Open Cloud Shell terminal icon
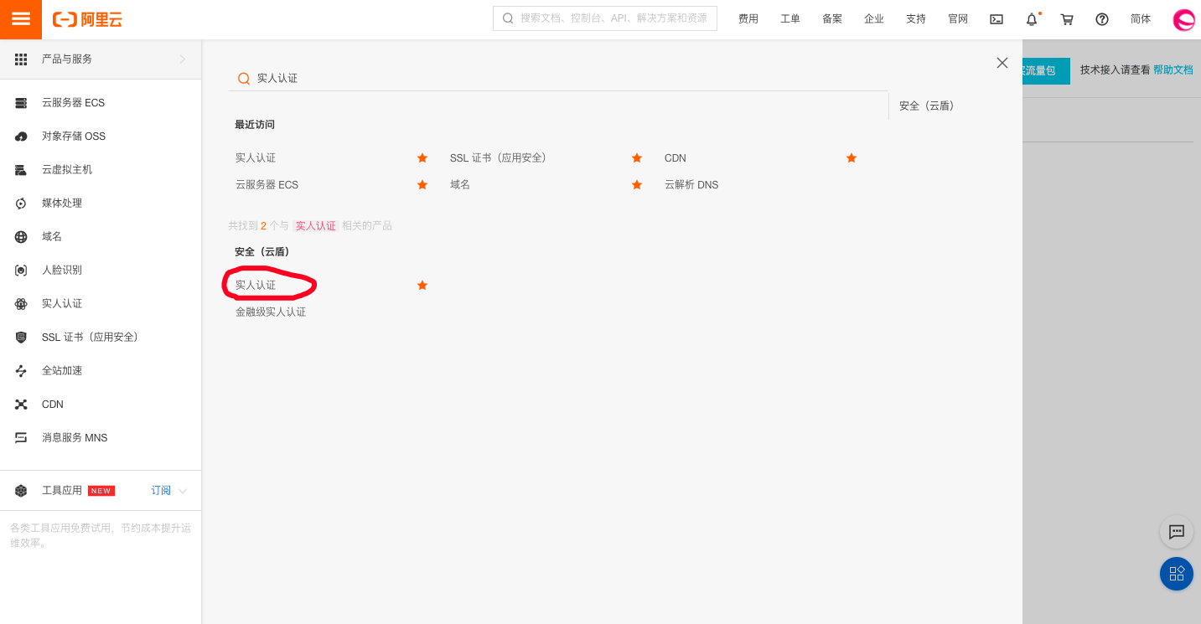The width and height of the screenshot is (1201, 624). coord(997,19)
